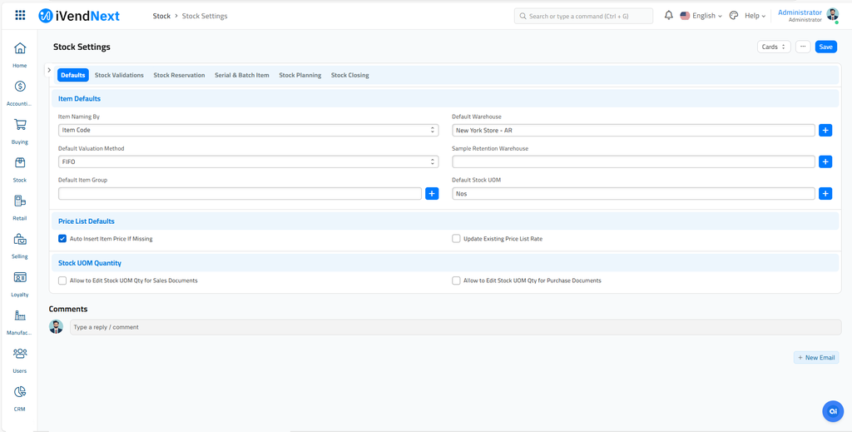Viewport: 852px width, 432px height.
Task: Expand the Default Valuation Method dropdown
Action: click(x=248, y=162)
